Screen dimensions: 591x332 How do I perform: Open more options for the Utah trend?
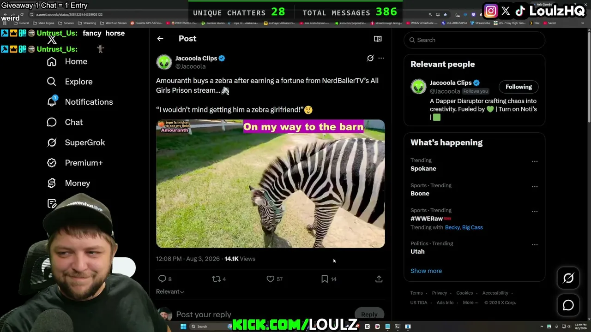click(535, 245)
